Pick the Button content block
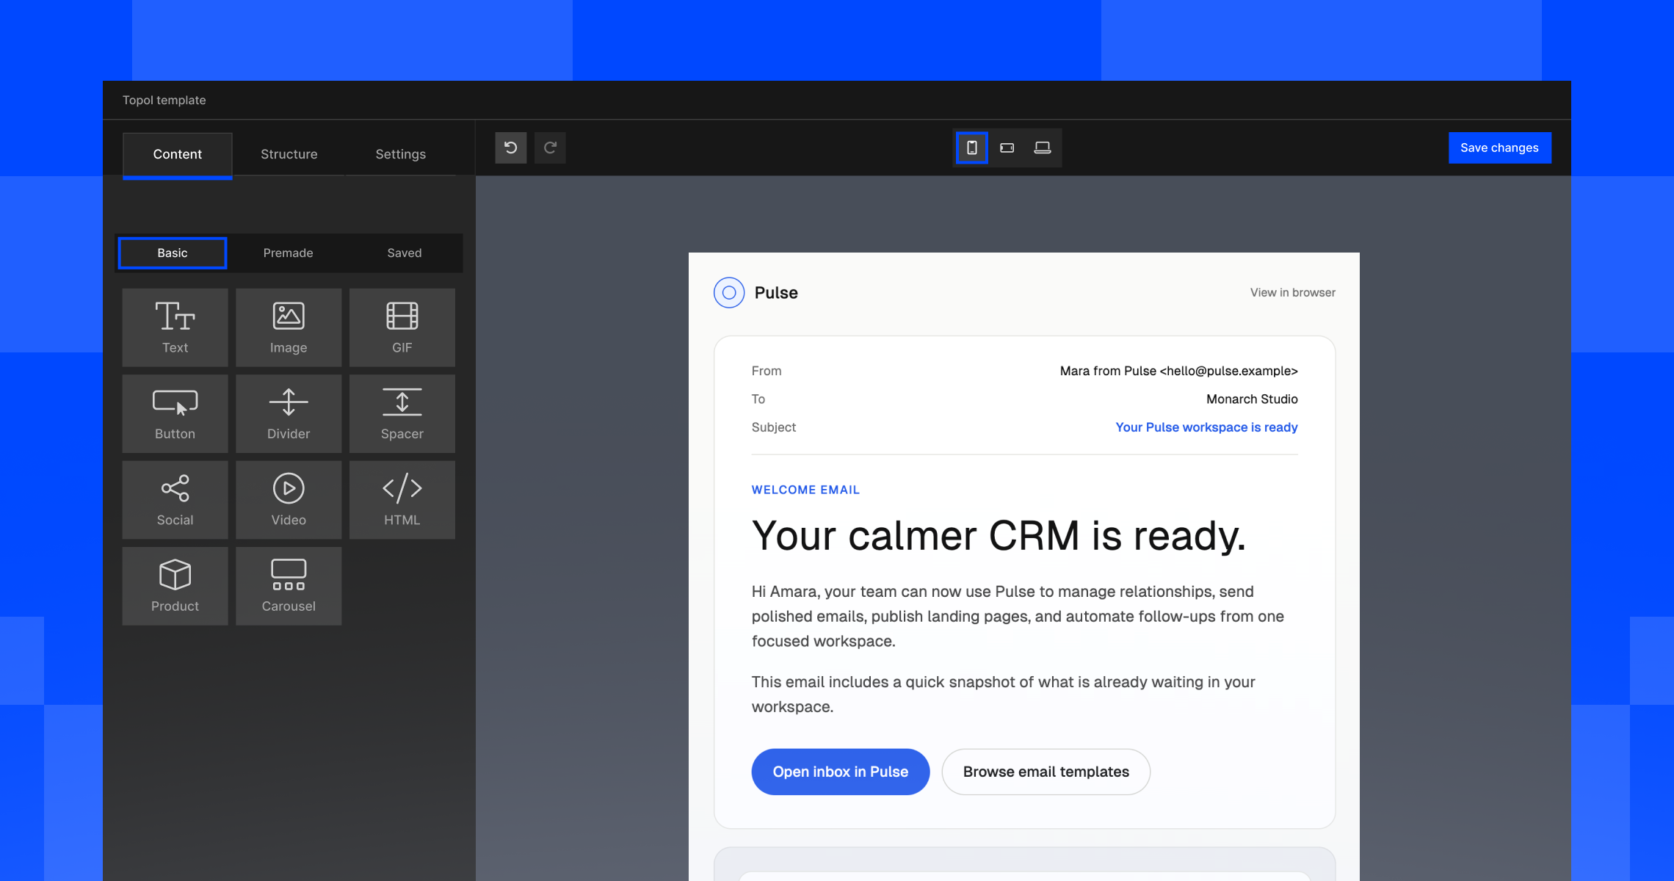Screen dimensions: 1674x881 tap(175, 413)
